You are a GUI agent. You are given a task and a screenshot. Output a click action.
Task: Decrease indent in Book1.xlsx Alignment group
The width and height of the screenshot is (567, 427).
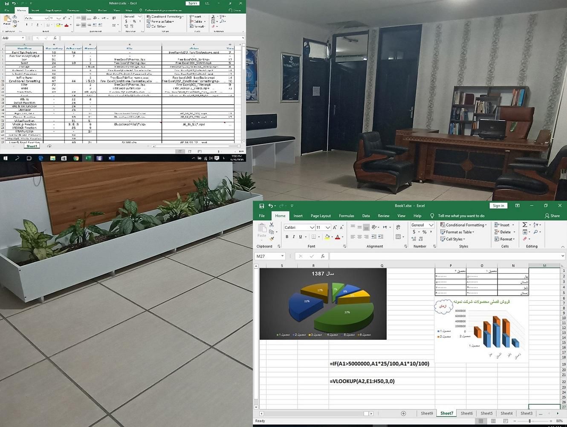(374, 237)
